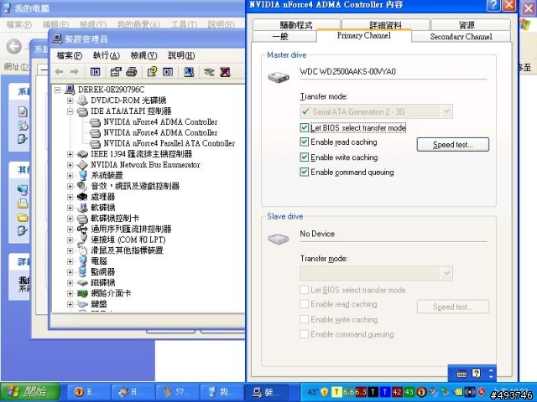
Task: Switch to the H... taskbar button
Action: pyautogui.click(x=133, y=392)
